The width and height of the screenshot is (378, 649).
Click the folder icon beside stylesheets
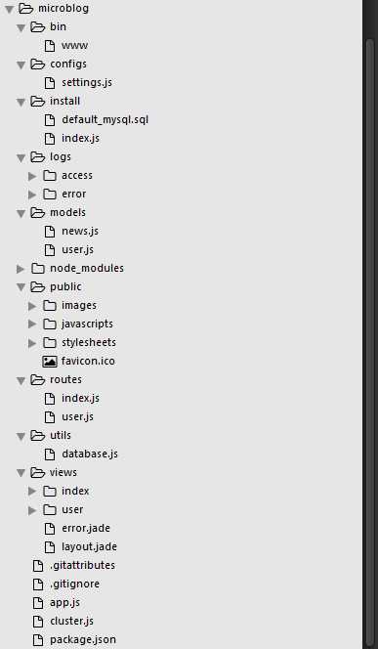pyautogui.click(x=50, y=343)
